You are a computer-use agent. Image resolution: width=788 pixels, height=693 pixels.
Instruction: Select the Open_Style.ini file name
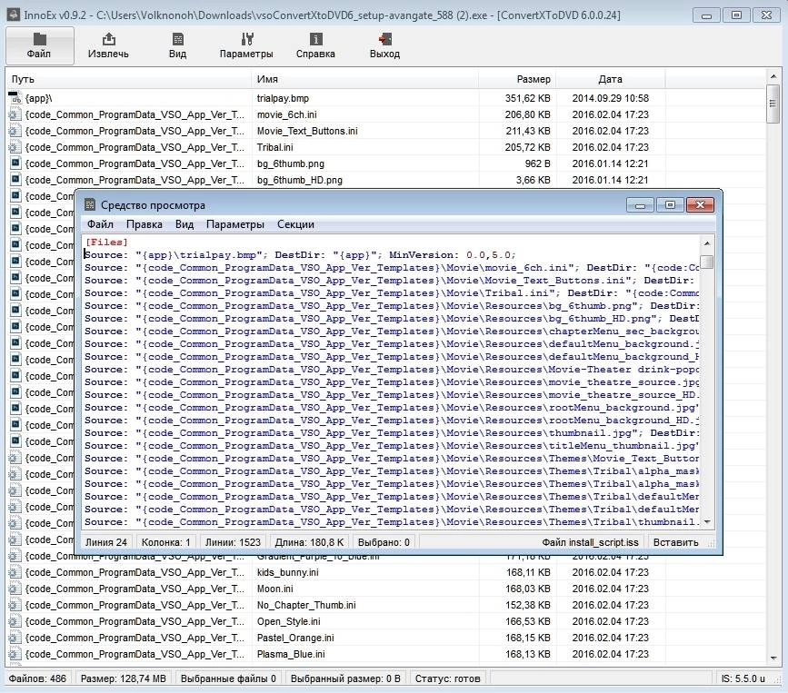tap(288, 621)
